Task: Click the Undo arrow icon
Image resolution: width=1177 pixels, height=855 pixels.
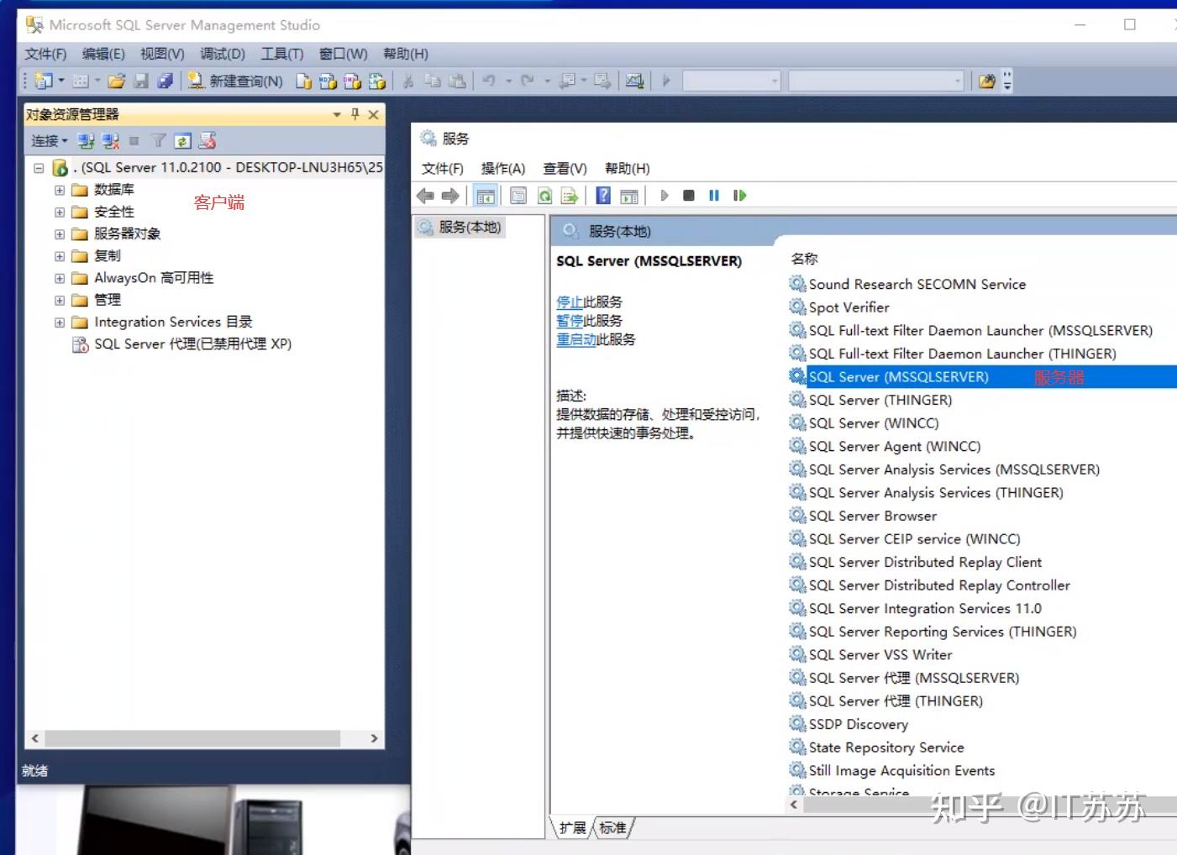Action: coord(489,81)
